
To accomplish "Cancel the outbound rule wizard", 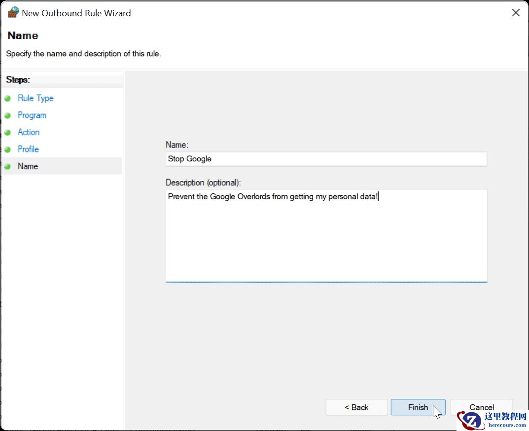I will (x=481, y=406).
